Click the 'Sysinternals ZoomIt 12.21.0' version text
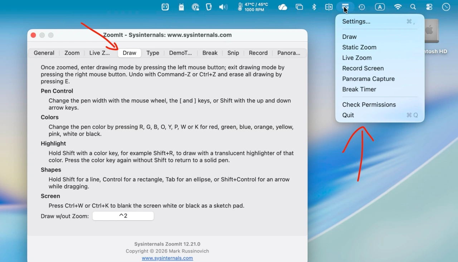Image resolution: width=458 pixels, height=262 pixels. (x=167, y=244)
